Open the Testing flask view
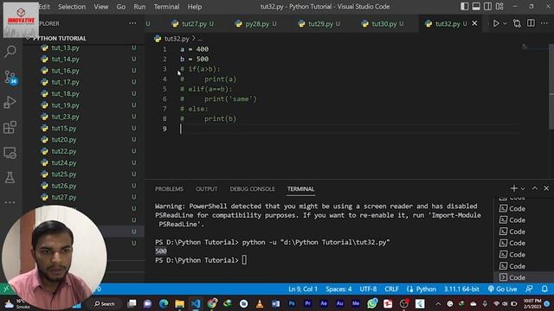The height and width of the screenshot is (311, 554). coord(10,177)
